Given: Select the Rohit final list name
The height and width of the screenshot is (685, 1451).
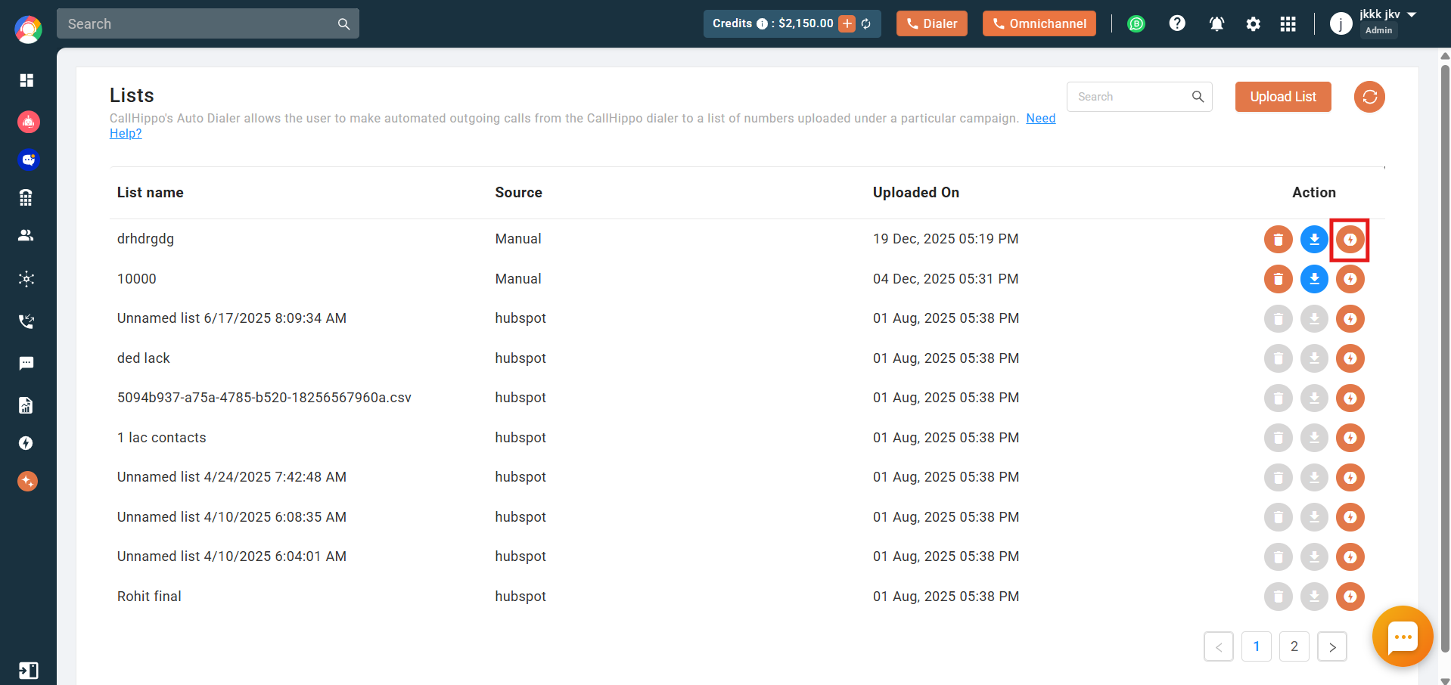Looking at the screenshot, I should (149, 597).
